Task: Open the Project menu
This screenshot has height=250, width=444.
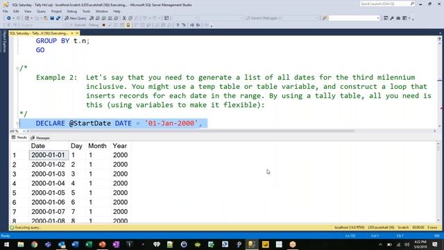Action: click(56, 11)
